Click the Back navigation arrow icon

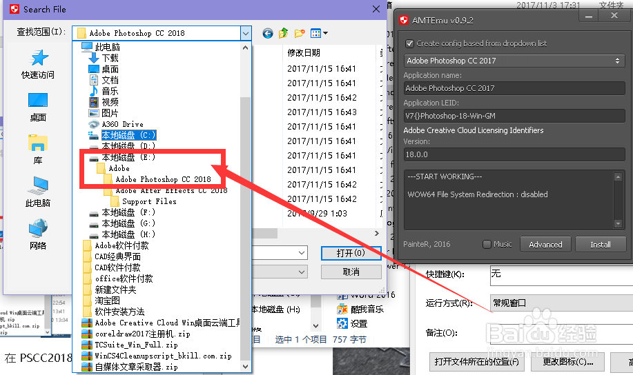pos(267,33)
